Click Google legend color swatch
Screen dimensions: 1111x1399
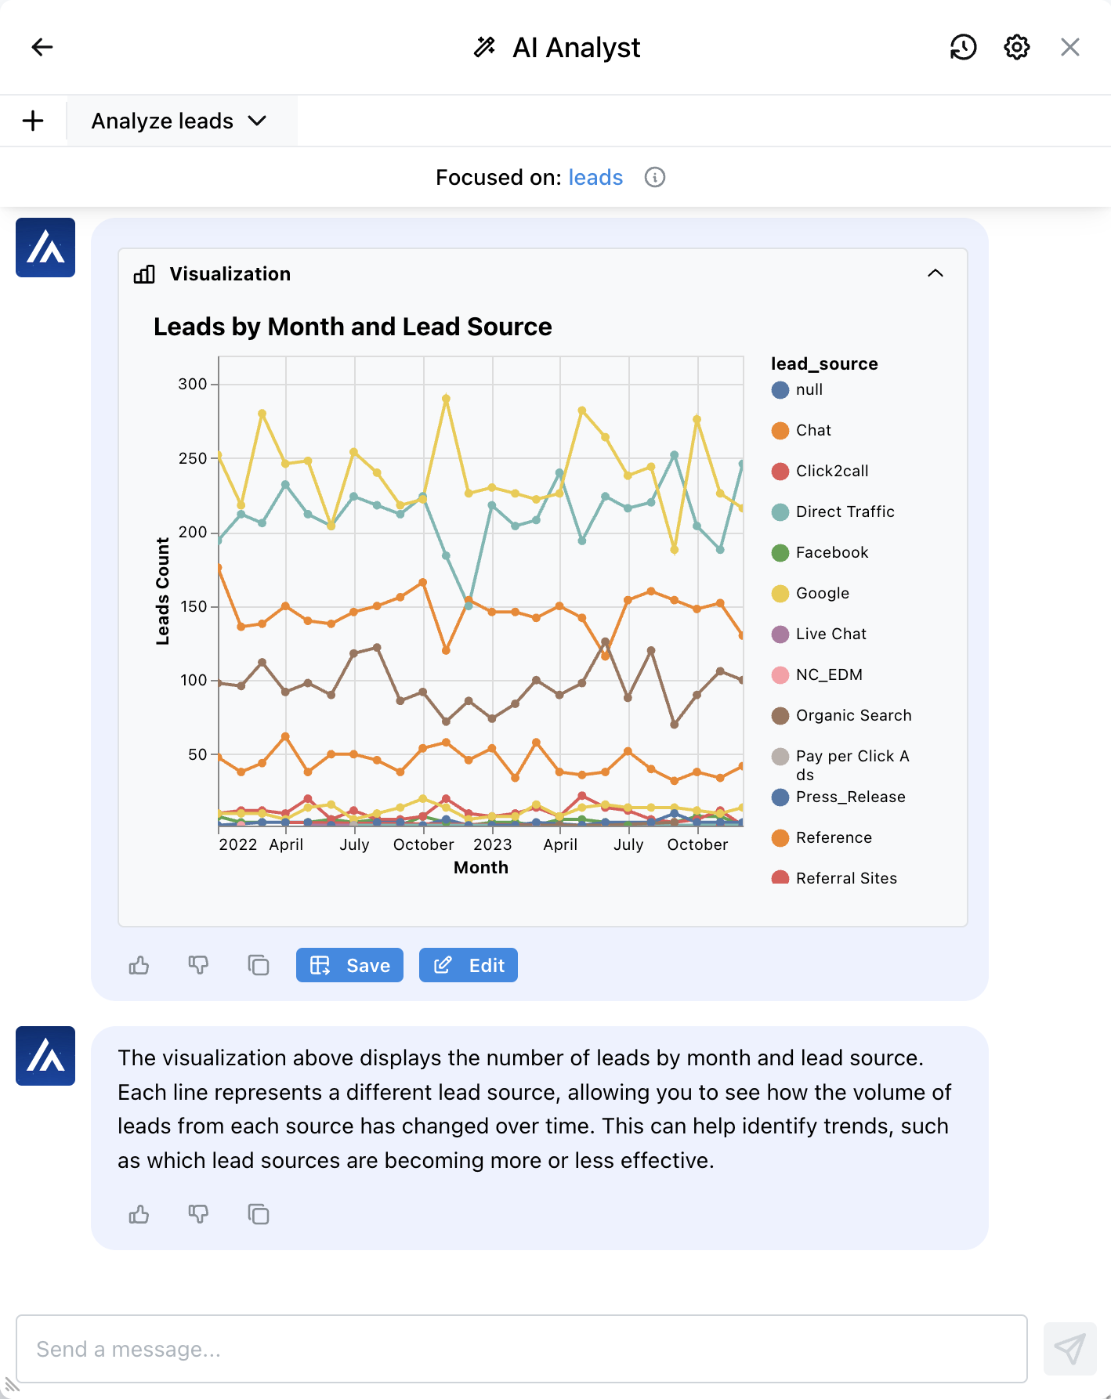coord(780,594)
